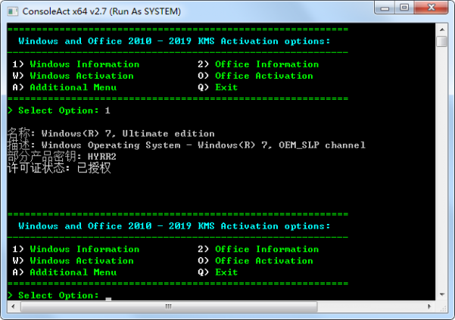This screenshot has height=320, width=455.
Task: Click the partial product key HYRR2 text
Action: click(x=102, y=157)
